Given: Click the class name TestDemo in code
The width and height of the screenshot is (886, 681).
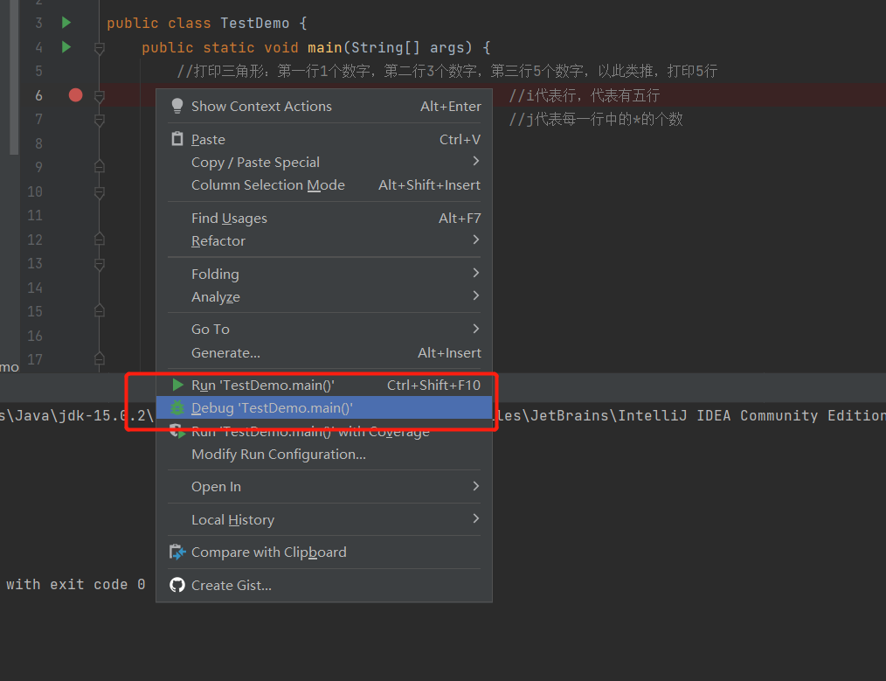Looking at the screenshot, I should [x=255, y=24].
